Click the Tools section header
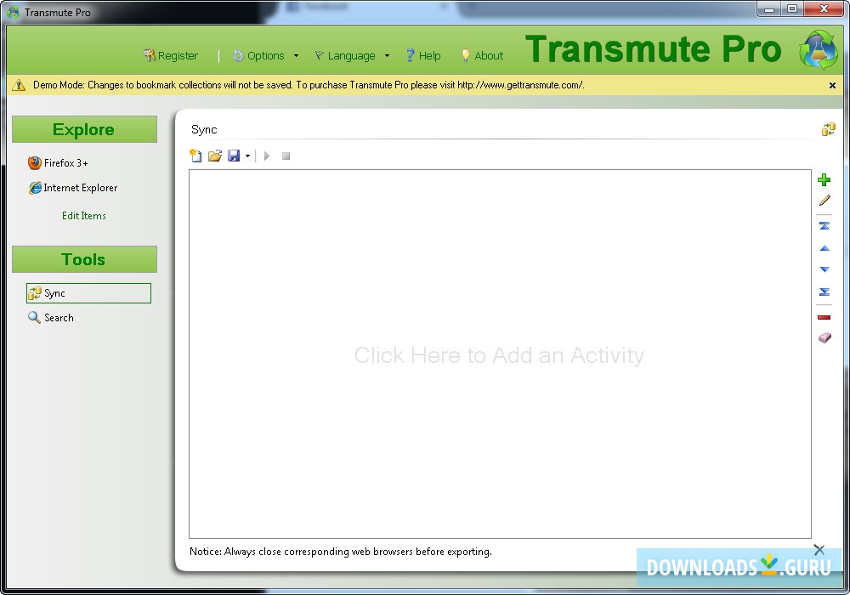Image resolution: width=850 pixels, height=595 pixels. pyautogui.click(x=84, y=259)
